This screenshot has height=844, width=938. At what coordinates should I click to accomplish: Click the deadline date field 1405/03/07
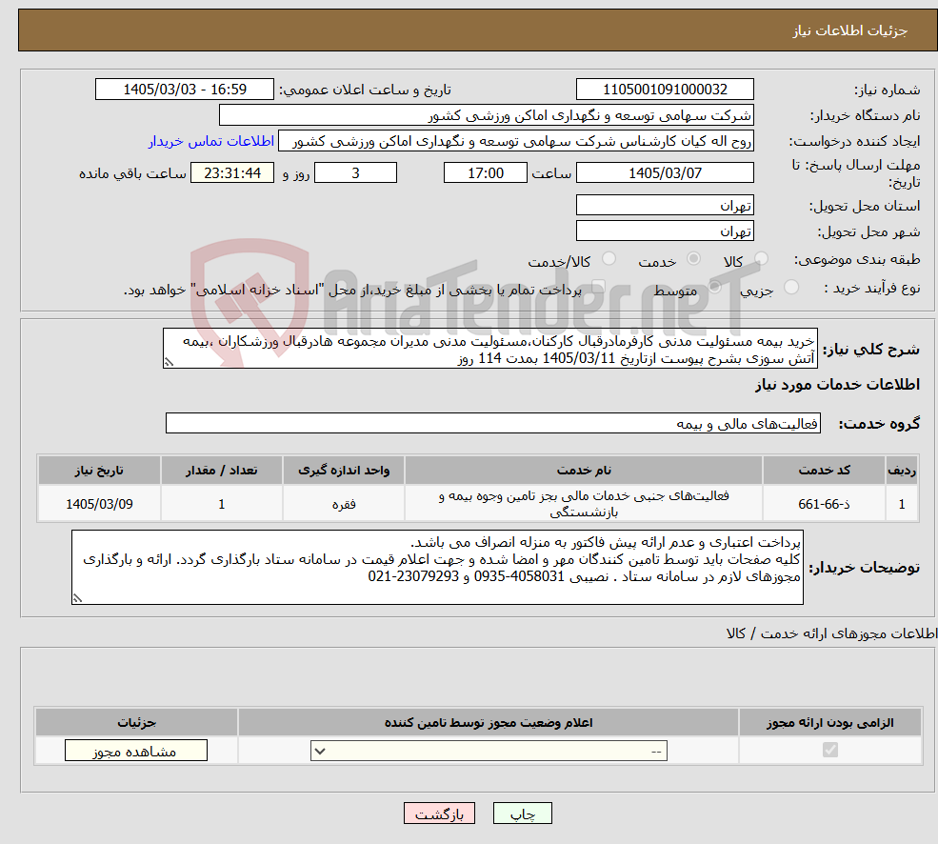[x=665, y=173]
